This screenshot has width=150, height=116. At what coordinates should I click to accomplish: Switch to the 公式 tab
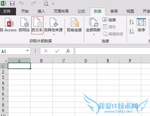click(x=81, y=11)
